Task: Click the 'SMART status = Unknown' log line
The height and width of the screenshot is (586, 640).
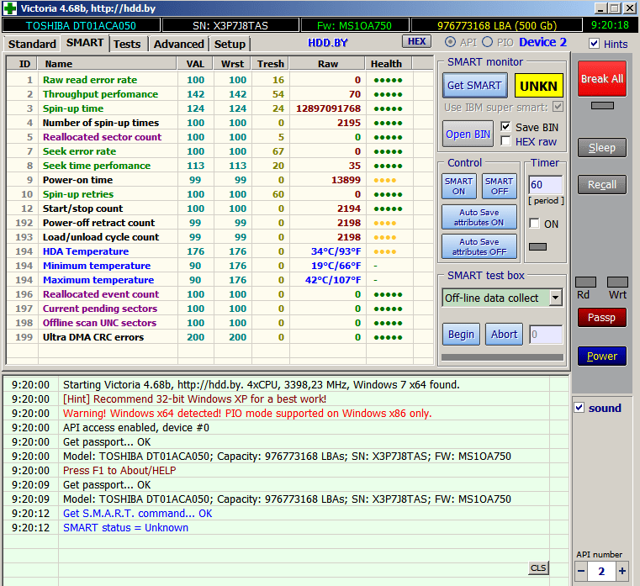Action: (125, 528)
